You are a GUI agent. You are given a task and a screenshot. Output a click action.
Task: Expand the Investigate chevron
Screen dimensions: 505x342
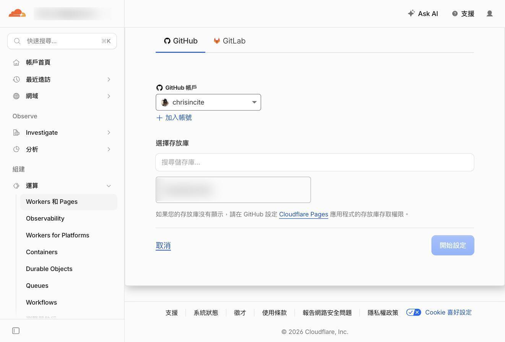point(109,132)
